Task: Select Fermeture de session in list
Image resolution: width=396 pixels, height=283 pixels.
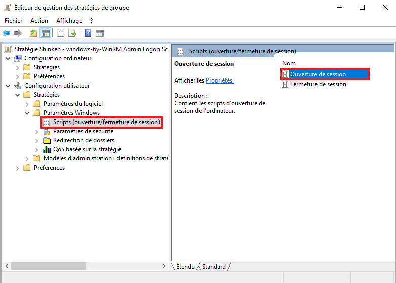Action: (318, 84)
